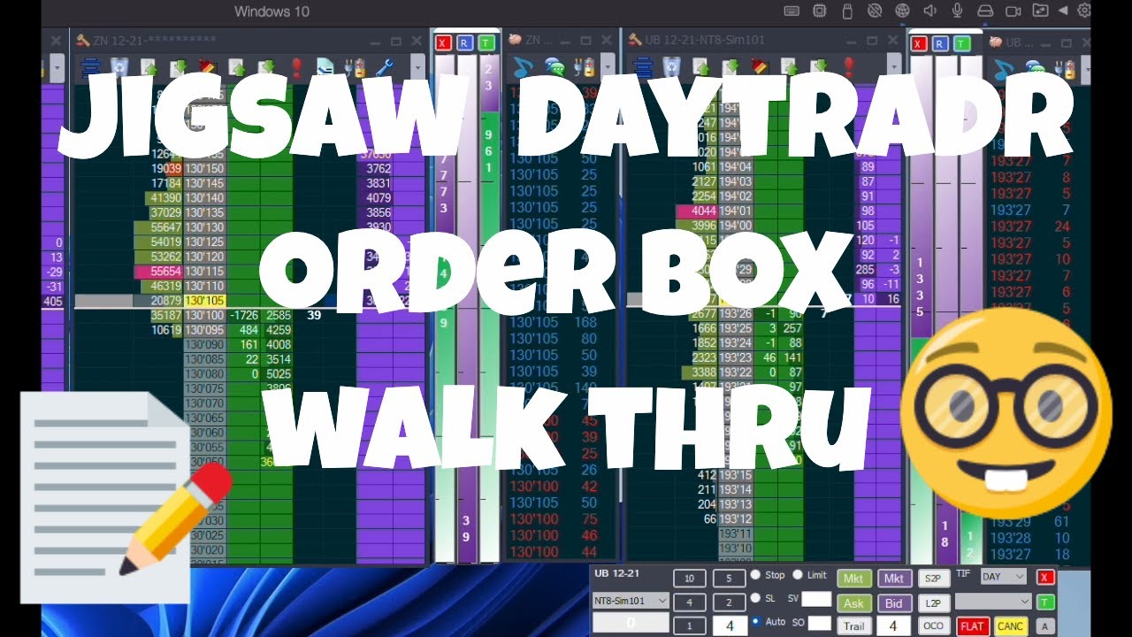1132x637 pixels.
Task: Open the shared folder icon in the VM toolbar
Action: 1041,11
